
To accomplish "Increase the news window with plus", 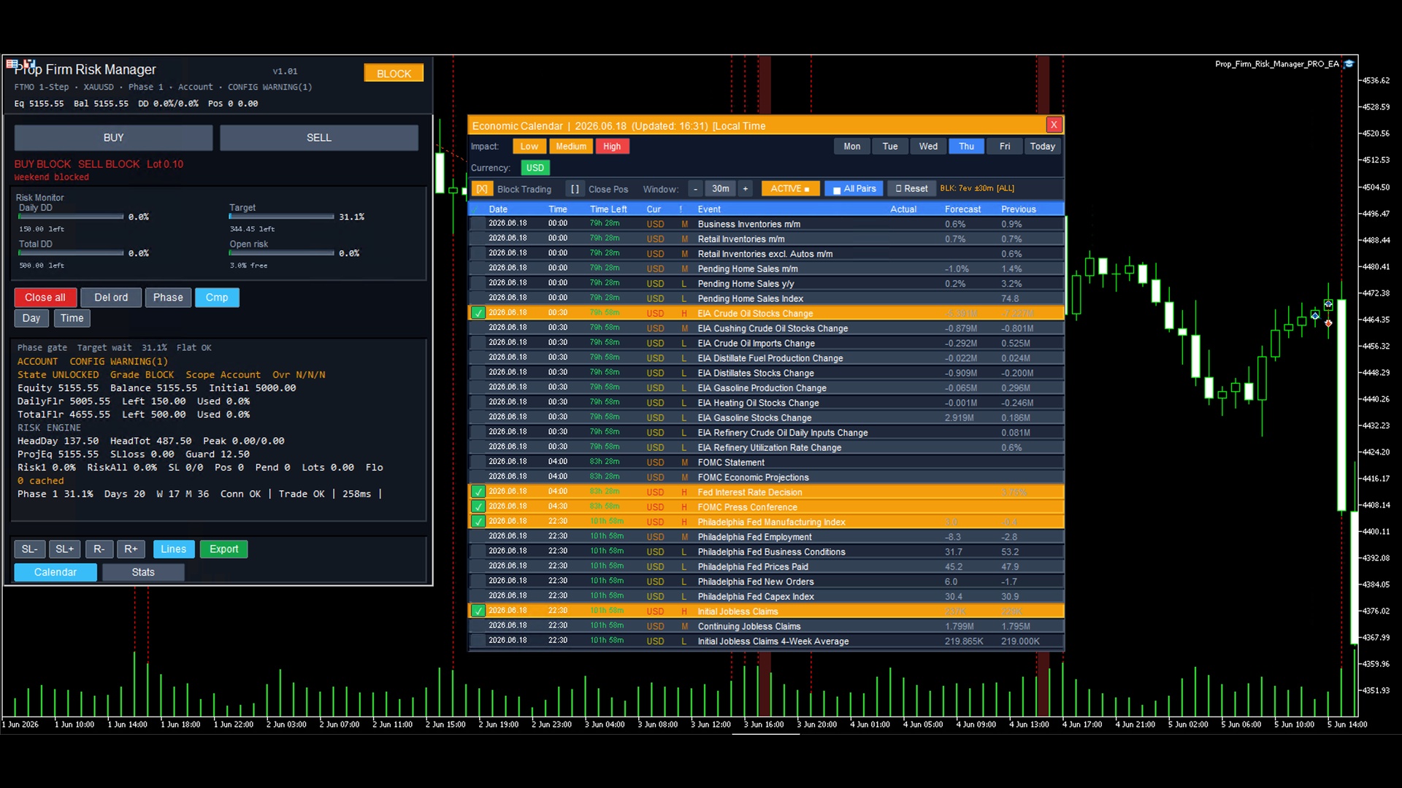I will coord(746,189).
